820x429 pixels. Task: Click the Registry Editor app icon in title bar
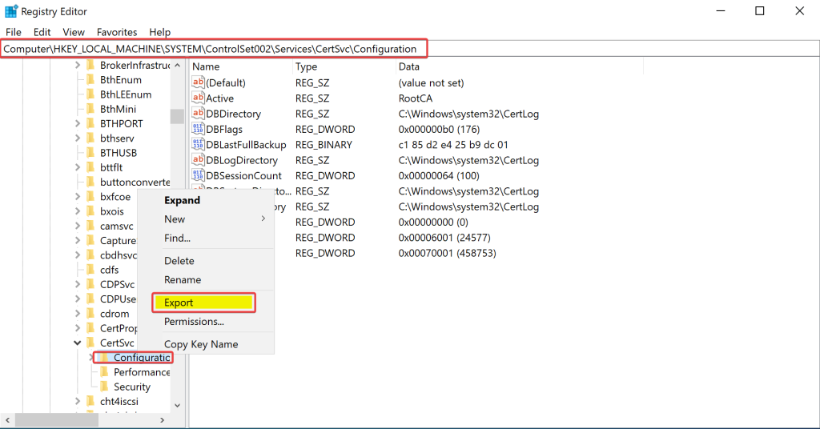click(11, 11)
